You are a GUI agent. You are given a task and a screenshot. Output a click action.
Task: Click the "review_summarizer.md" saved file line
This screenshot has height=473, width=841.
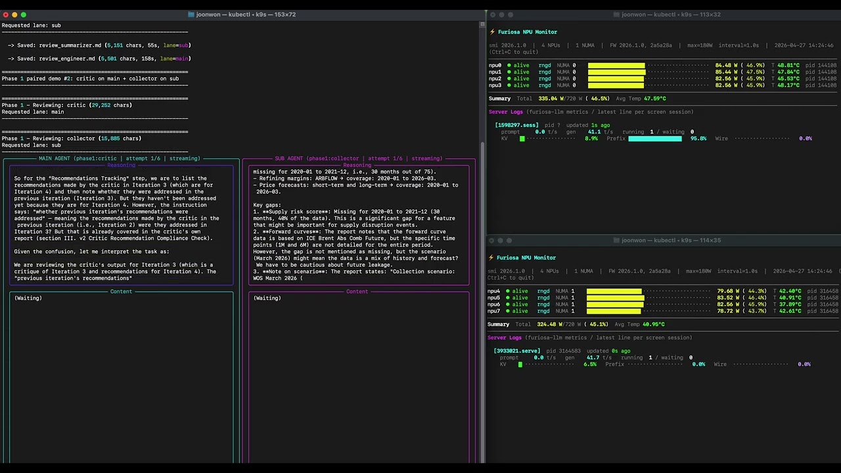coord(99,45)
